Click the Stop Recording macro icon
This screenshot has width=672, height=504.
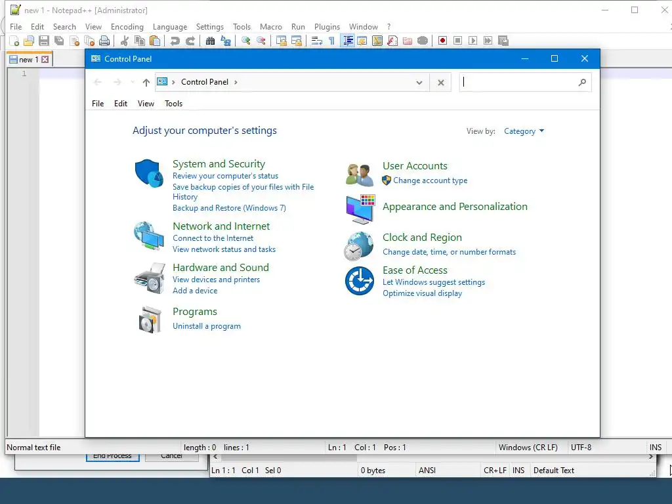click(x=457, y=41)
